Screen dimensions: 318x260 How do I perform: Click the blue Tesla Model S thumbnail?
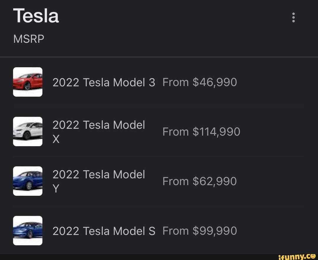[x=28, y=231]
